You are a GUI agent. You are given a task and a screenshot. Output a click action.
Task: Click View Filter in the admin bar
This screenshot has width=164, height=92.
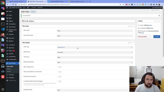(40, 7)
